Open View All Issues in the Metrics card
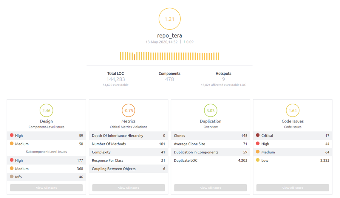 128,188
